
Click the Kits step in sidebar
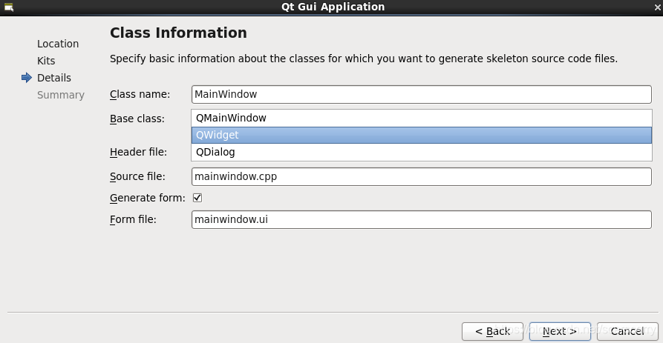point(46,61)
